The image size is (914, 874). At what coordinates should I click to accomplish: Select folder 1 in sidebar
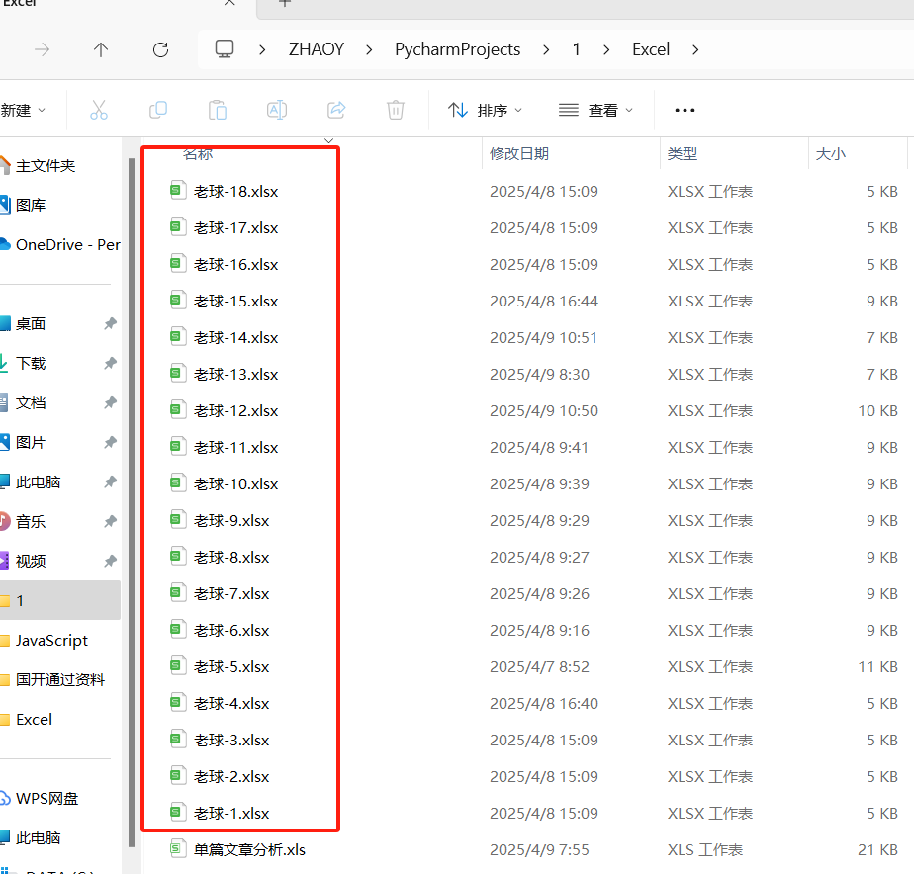click(58, 600)
